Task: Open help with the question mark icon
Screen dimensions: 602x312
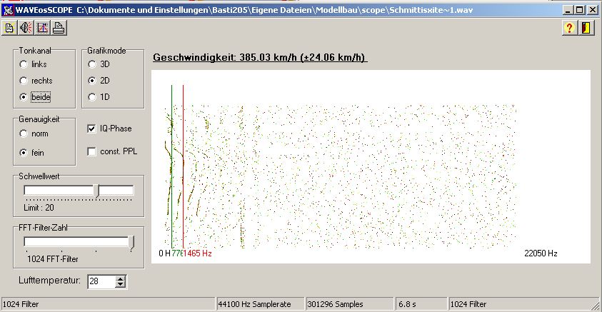Action: pos(570,29)
